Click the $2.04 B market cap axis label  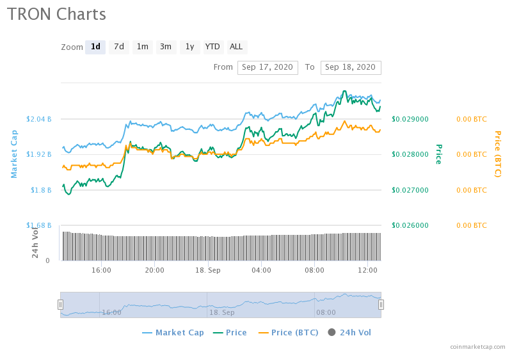click(x=39, y=119)
